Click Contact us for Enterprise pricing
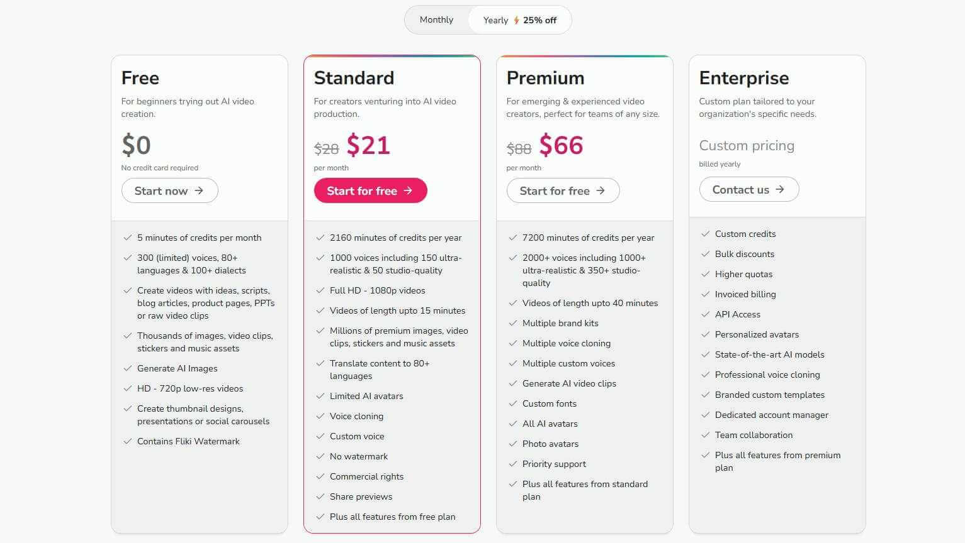The image size is (965, 543). pyautogui.click(x=748, y=189)
